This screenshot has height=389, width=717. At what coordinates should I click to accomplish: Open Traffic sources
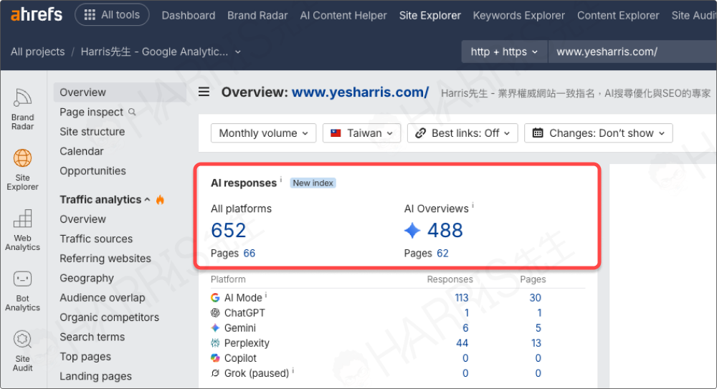[x=96, y=239]
